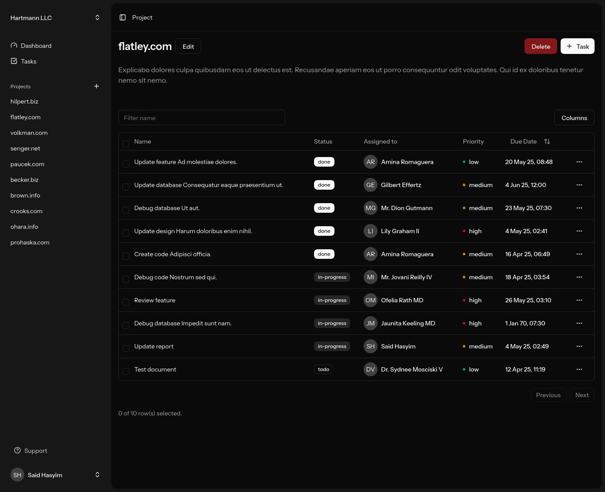This screenshot has width=605, height=492.
Task: Check the Update report row checkbox
Action: (x=126, y=348)
